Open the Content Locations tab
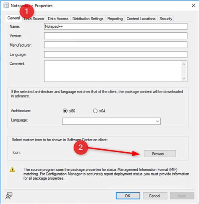Viewport: 199px width, 204px height. 141,19
